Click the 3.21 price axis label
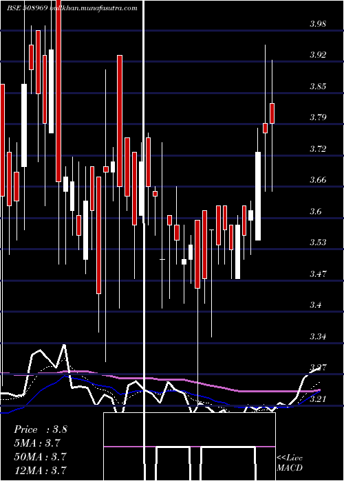The width and height of the screenshot is (344, 481). [318, 399]
